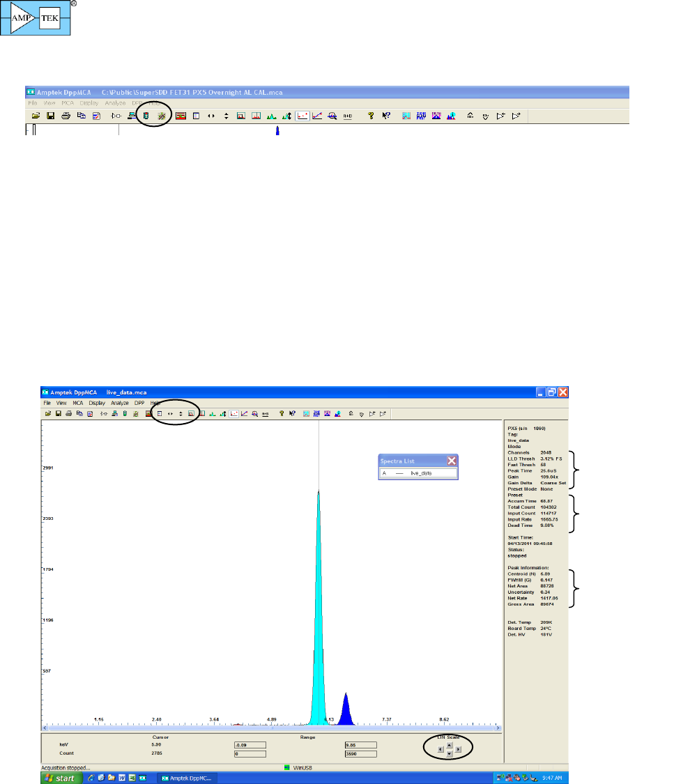Screen dimensions: 690x784
Task: Click Copy icon in live_data window toolbar
Action: point(79,413)
